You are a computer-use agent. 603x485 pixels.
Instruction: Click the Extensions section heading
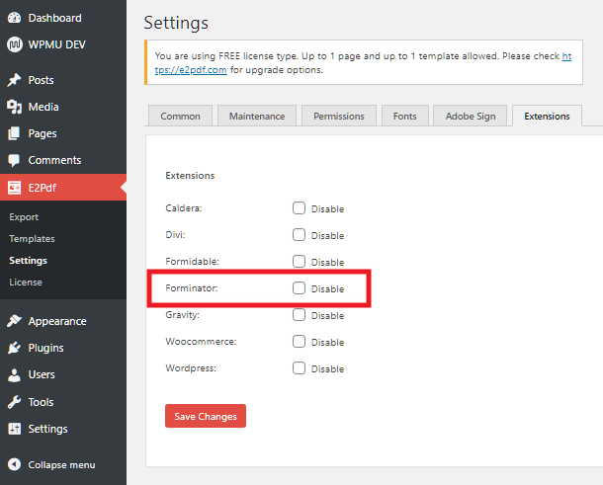[x=190, y=175]
